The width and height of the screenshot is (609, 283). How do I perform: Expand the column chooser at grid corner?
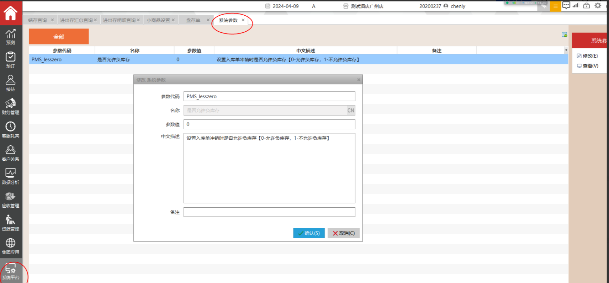[566, 50]
